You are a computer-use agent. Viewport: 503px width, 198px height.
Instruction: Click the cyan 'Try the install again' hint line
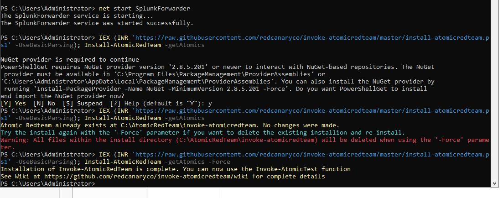203,132
